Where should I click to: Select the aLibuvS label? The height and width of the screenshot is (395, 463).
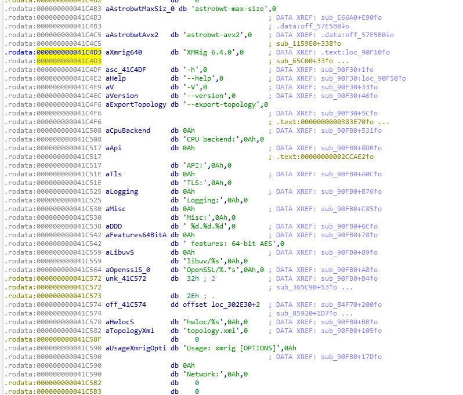click(x=120, y=253)
